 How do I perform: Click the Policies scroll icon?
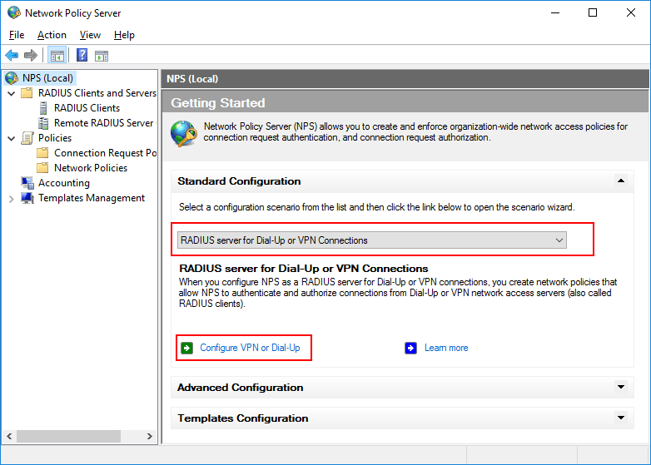coord(27,138)
